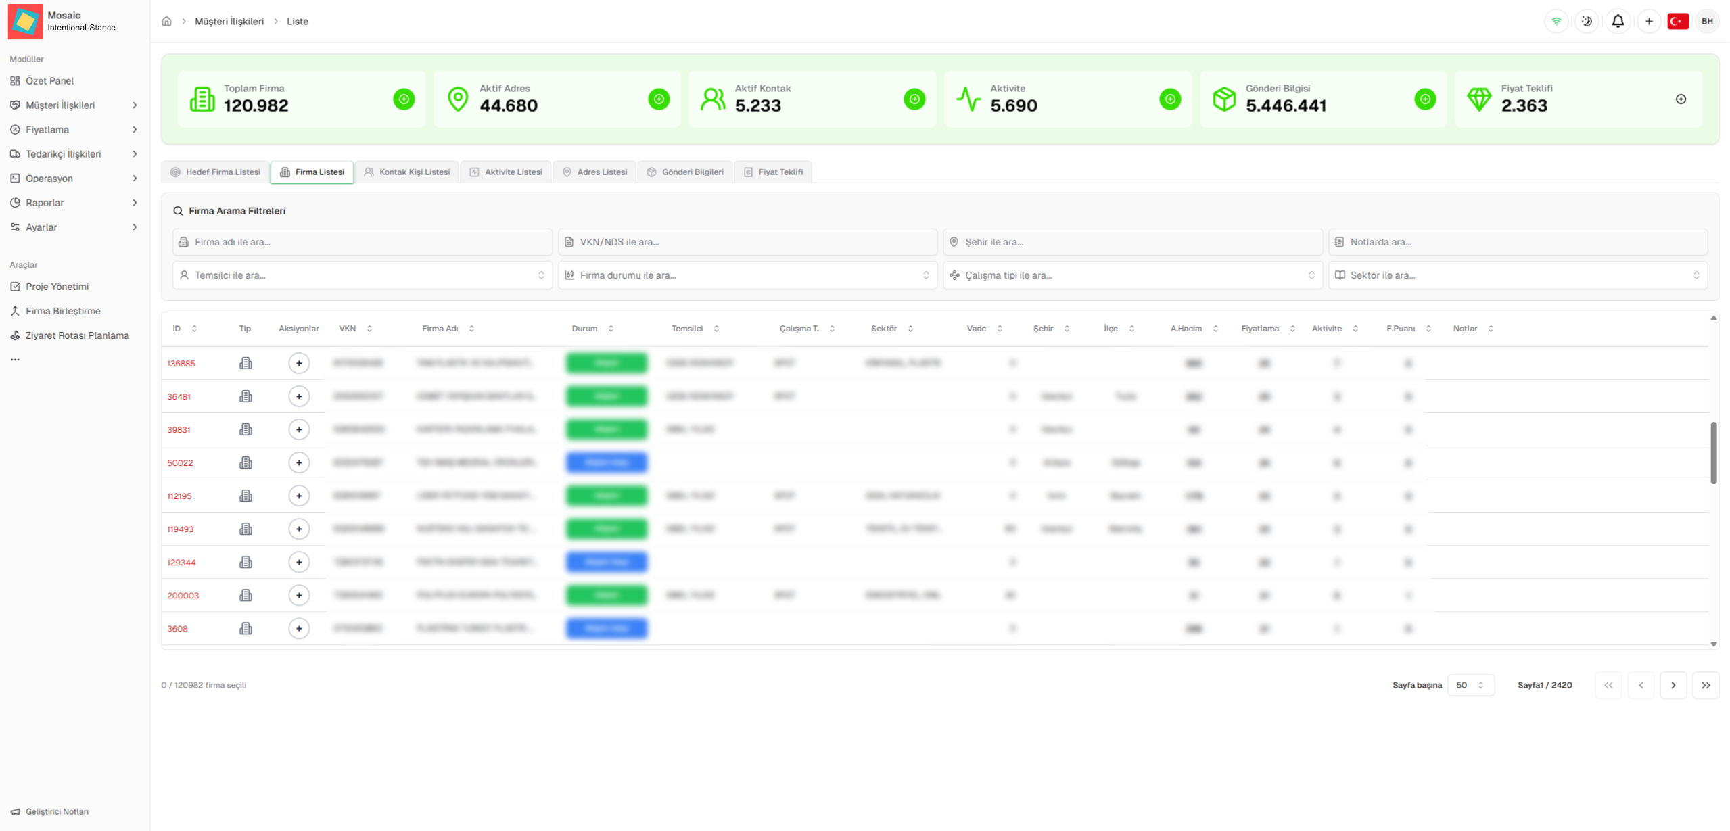Click the notification bell icon
1730x831 pixels.
(1617, 21)
